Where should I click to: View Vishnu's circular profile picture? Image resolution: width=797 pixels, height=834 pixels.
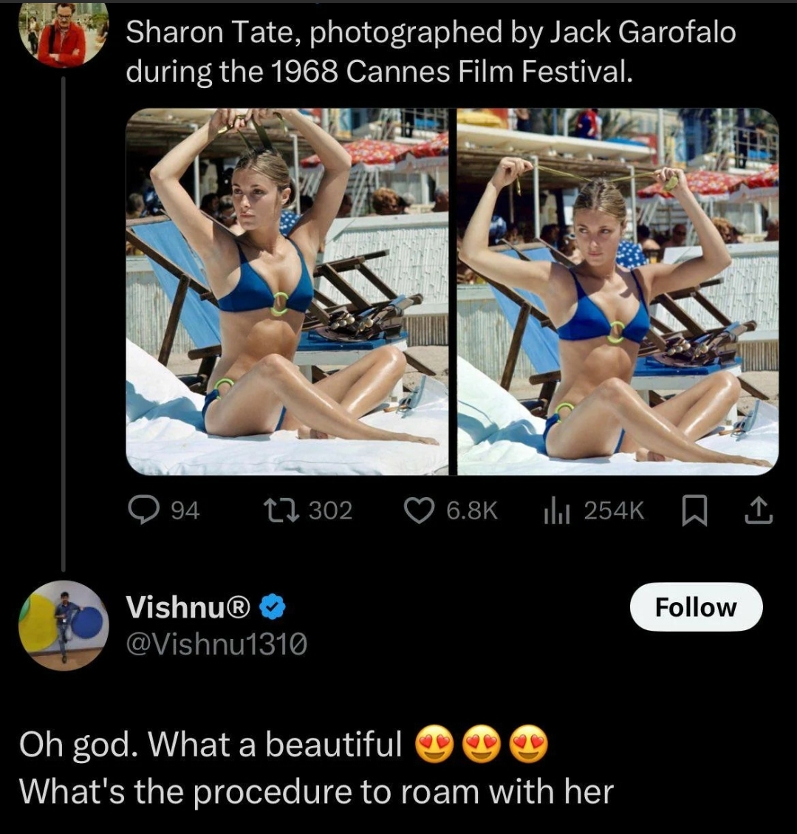tap(64, 626)
